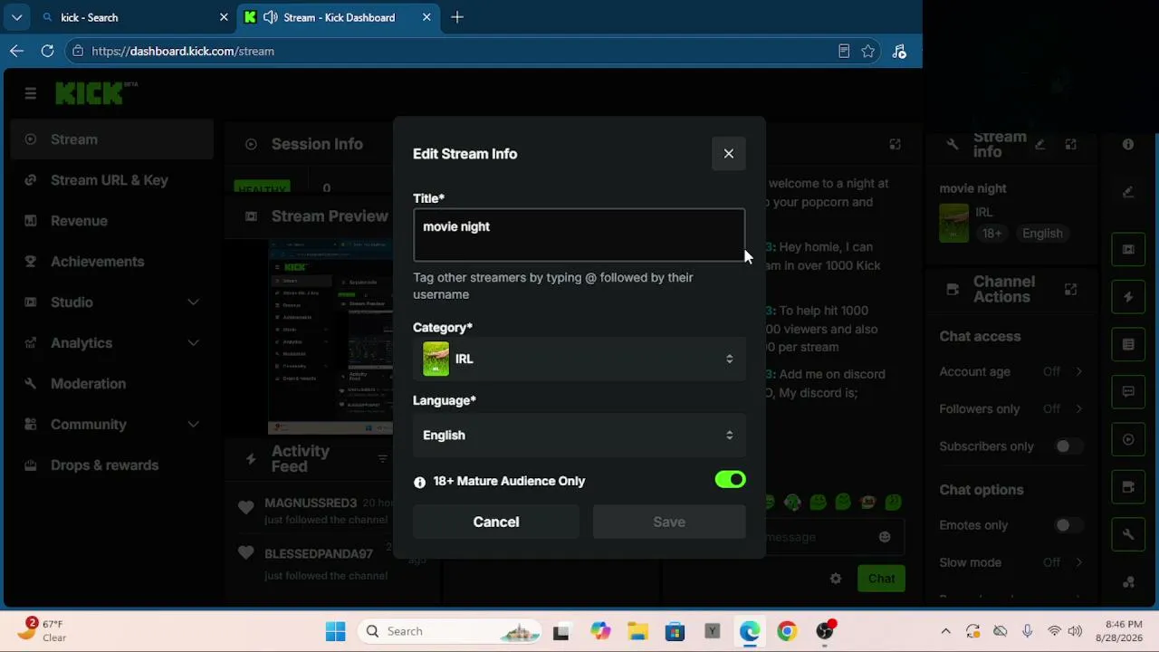Open the hamburger menu beside the Kick logo
Image resolution: width=1159 pixels, height=652 pixels.
(31, 93)
